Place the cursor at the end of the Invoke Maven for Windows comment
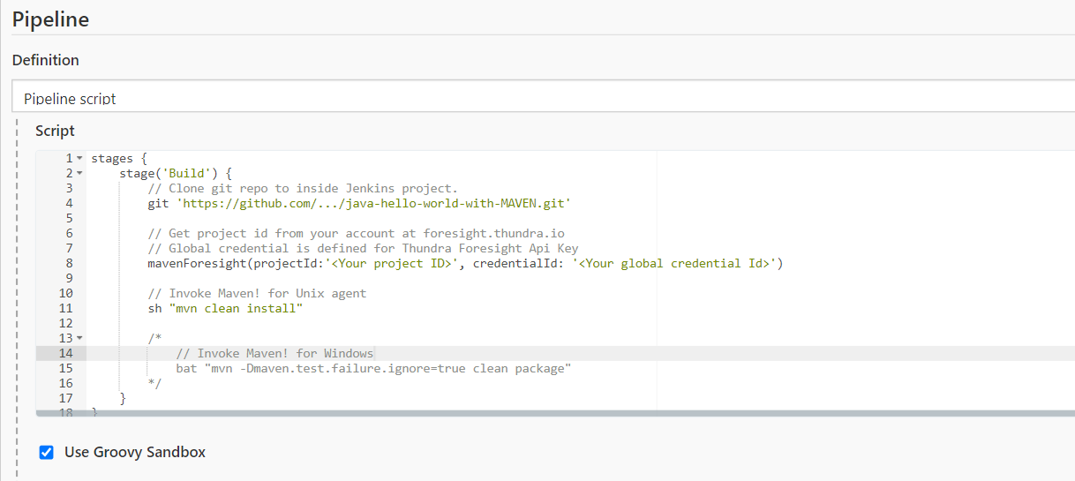This screenshot has width=1075, height=481. coord(374,353)
